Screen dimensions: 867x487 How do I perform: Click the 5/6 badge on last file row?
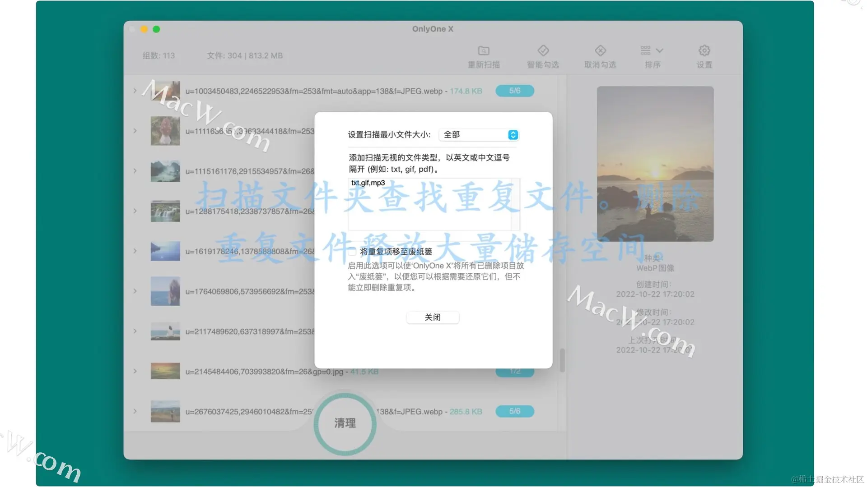(x=515, y=411)
